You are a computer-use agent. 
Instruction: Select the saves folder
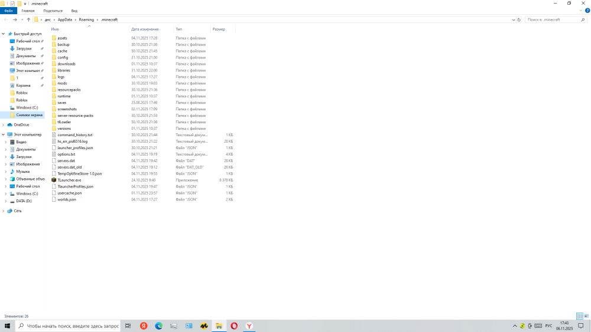coord(62,103)
